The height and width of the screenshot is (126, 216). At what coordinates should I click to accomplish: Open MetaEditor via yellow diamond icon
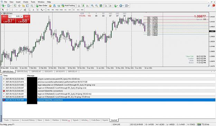(x=50, y=6)
